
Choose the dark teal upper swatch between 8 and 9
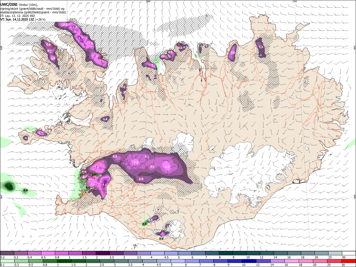pyautogui.click(x=226, y=253)
